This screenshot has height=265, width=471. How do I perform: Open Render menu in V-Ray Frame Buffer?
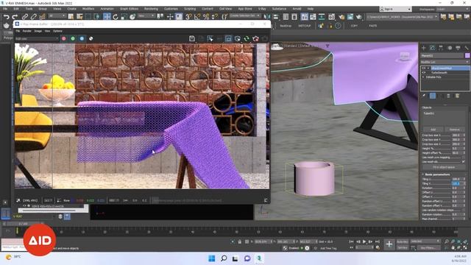pyautogui.click(x=26, y=31)
